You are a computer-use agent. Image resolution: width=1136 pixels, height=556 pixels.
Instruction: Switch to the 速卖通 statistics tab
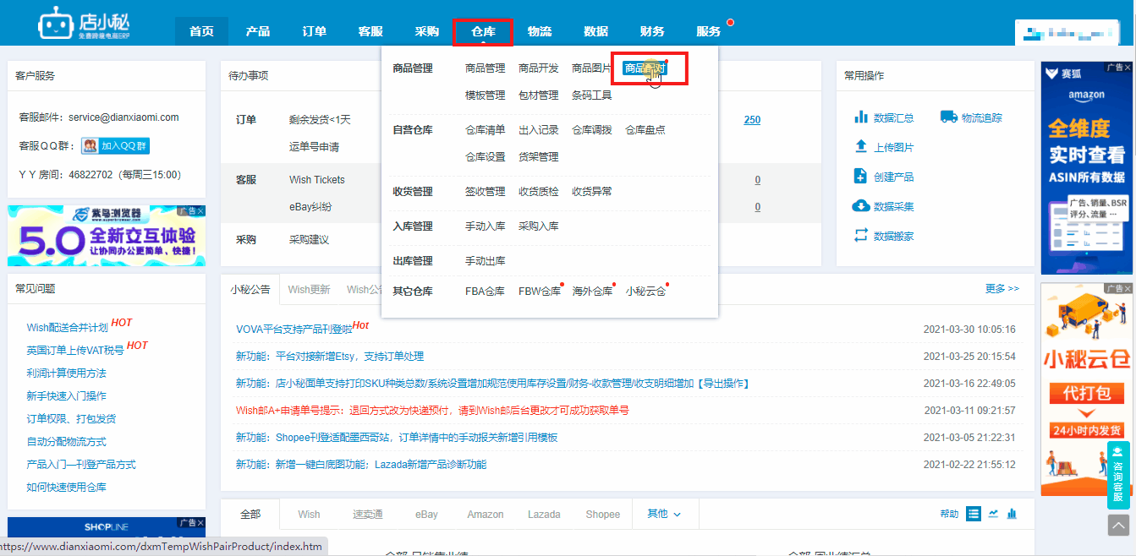coord(368,515)
